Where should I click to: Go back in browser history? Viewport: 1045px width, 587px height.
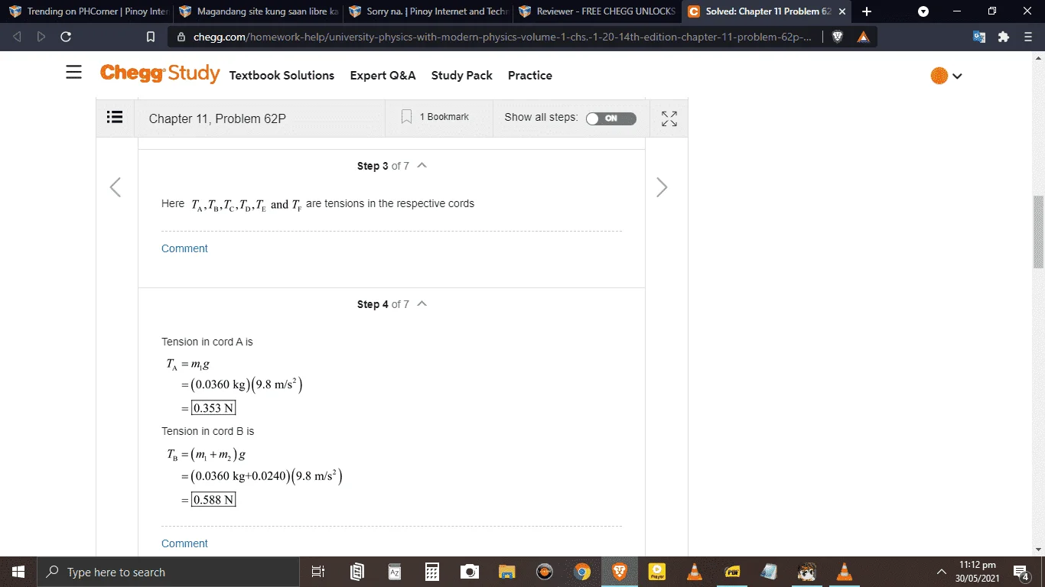pos(17,37)
